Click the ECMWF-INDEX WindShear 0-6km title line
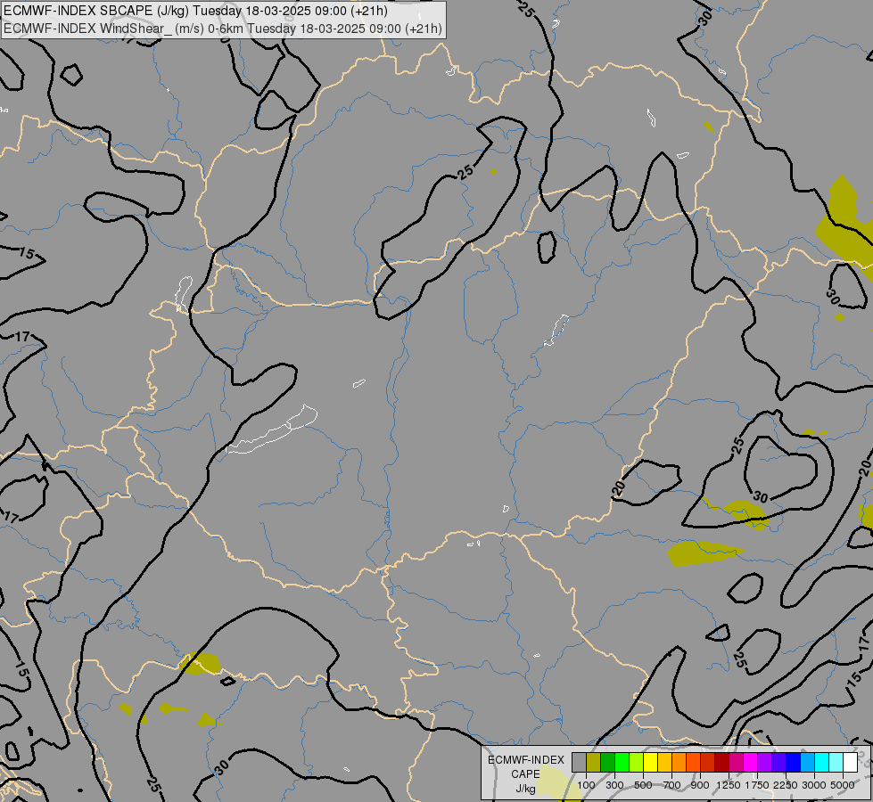 pos(223,29)
